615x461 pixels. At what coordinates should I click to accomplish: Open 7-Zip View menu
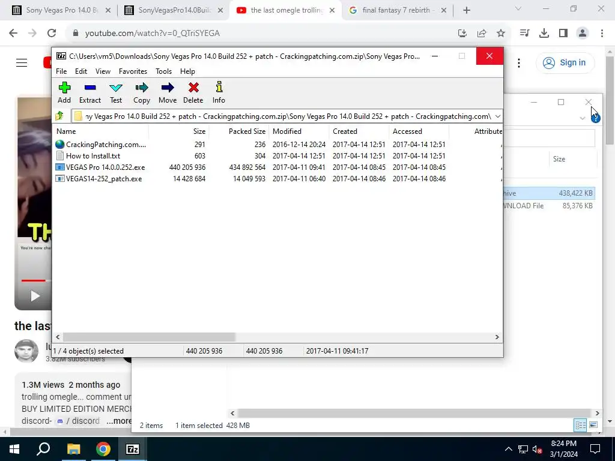103,71
